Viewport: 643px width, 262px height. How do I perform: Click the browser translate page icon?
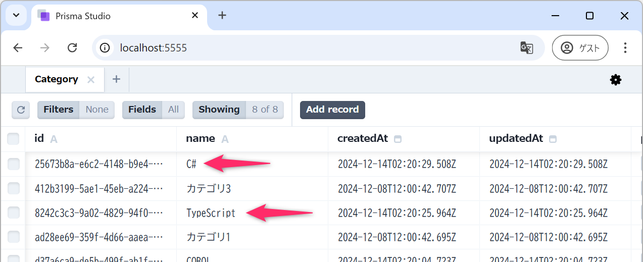(526, 48)
